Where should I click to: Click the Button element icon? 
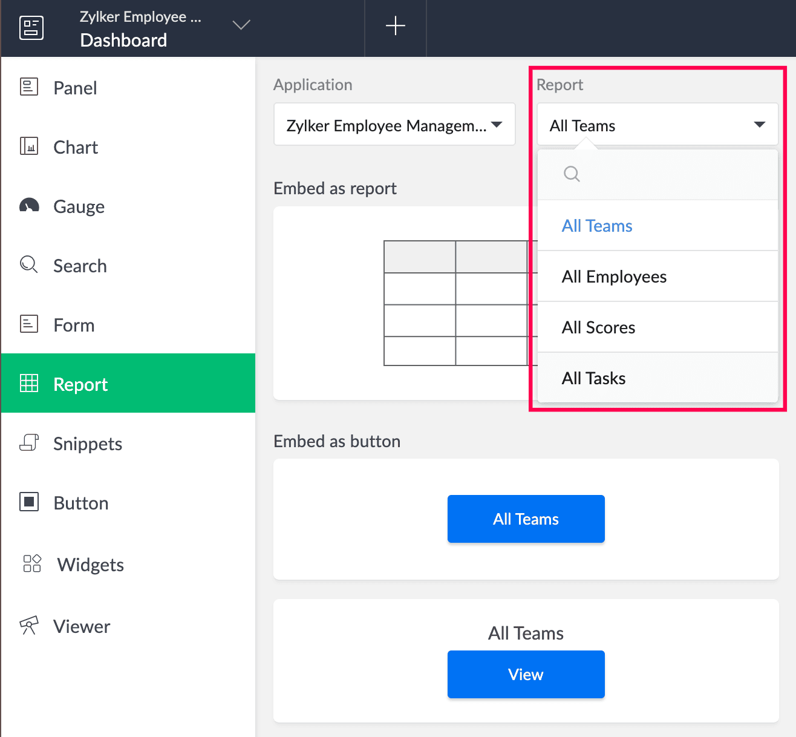tap(29, 502)
